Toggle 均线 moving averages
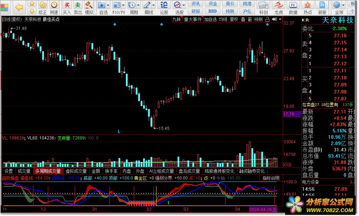Image resolution: width=359 pixels, height=216 pixels. (223, 19)
